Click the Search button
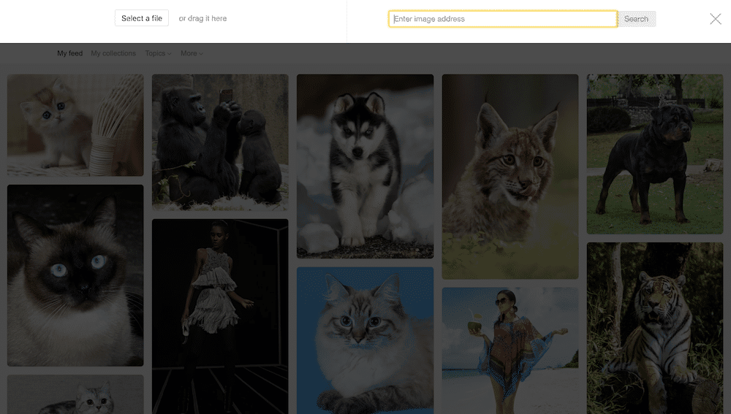The height and width of the screenshot is (414, 731). 637,19
